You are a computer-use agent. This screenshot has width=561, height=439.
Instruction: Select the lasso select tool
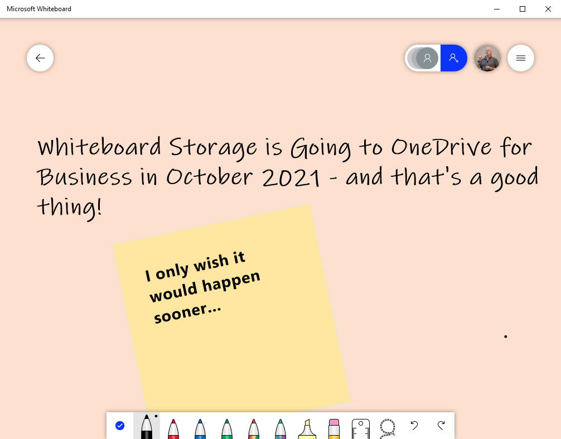click(x=388, y=428)
